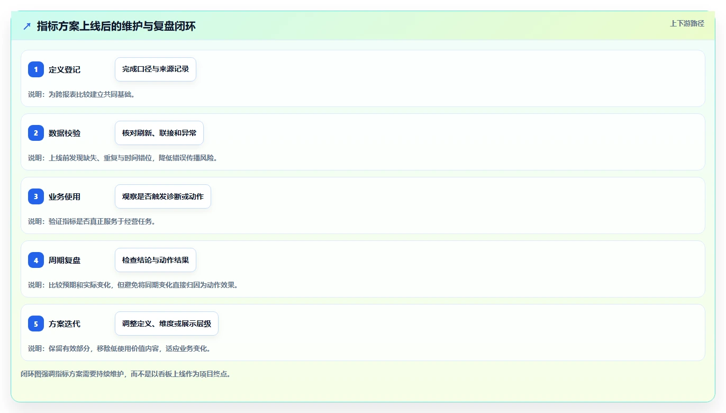This screenshot has width=726, height=413.
Task: Select step number badge 3
Action: pos(36,196)
